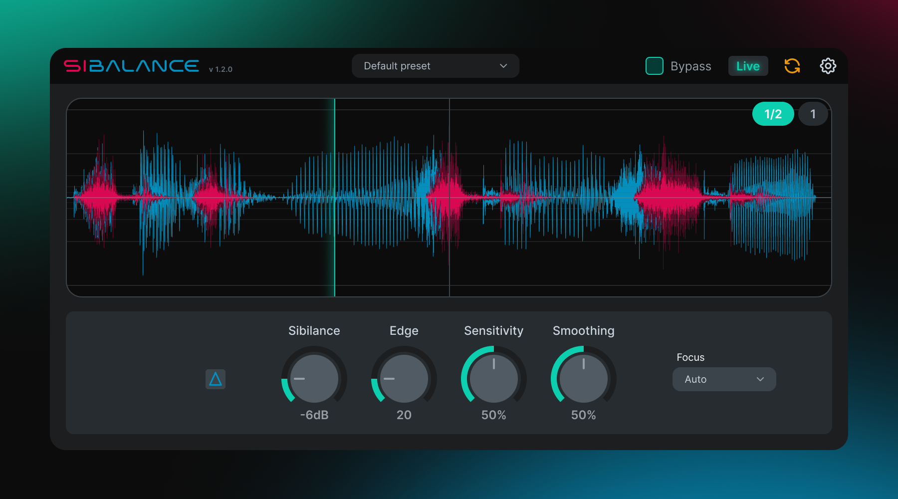Screen dimensions: 898x499
Task: Enable the Bypass checkbox
Action: point(654,66)
